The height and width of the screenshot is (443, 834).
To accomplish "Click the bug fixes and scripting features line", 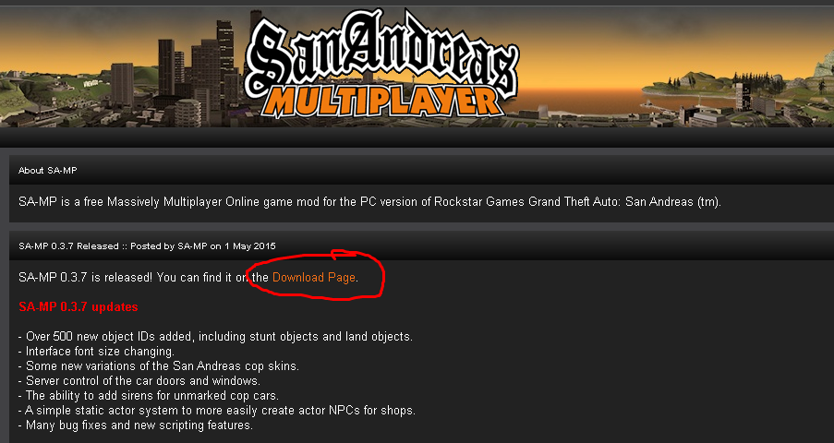I will (x=136, y=425).
